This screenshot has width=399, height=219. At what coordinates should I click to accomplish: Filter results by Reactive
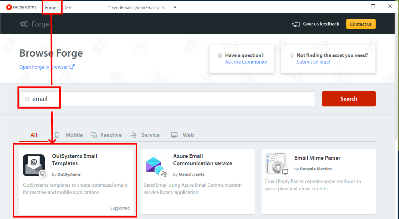106,135
